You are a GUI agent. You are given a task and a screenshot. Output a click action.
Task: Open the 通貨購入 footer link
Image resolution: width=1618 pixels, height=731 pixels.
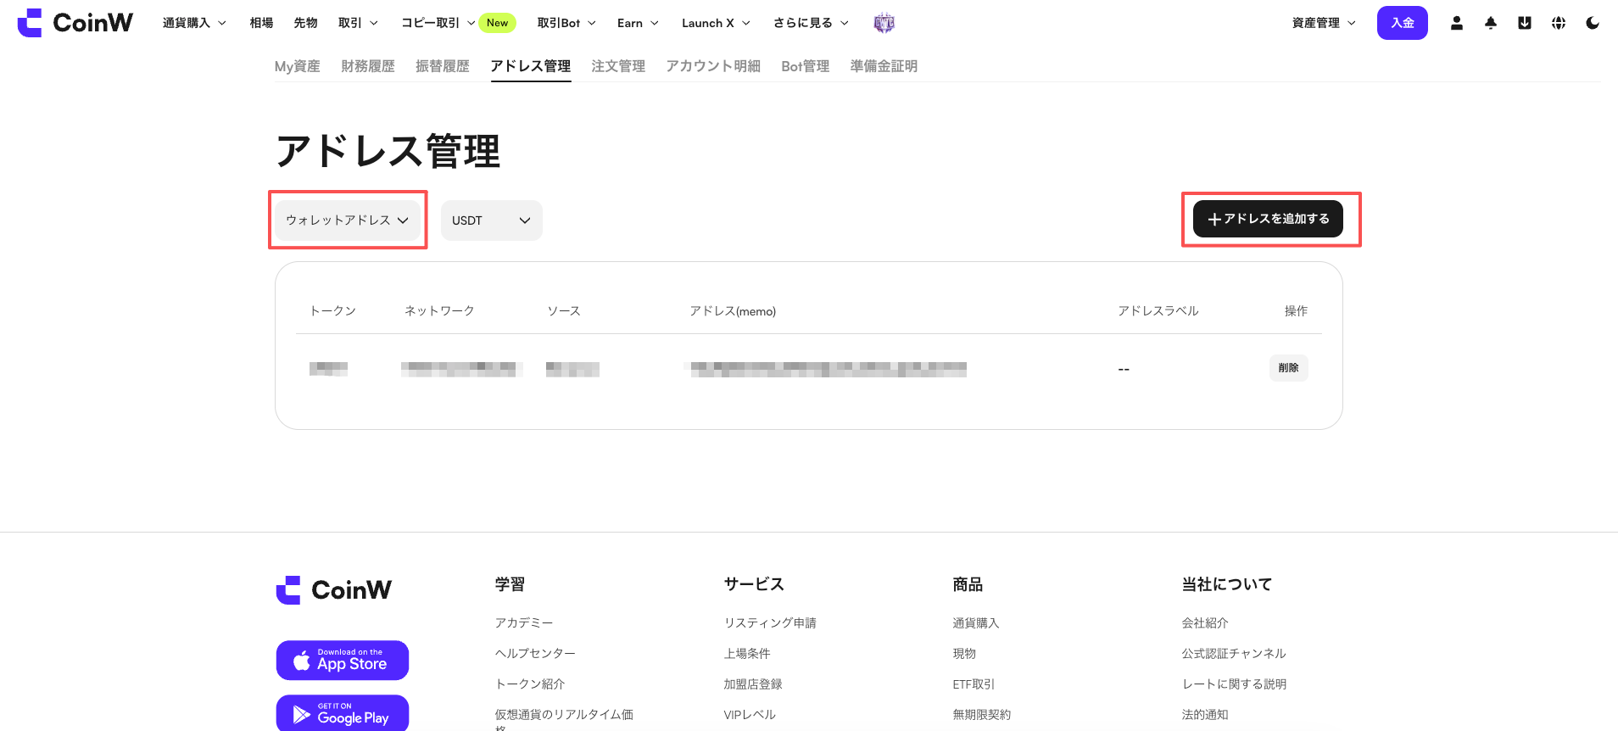pyautogui.click(x=976, y=623)
